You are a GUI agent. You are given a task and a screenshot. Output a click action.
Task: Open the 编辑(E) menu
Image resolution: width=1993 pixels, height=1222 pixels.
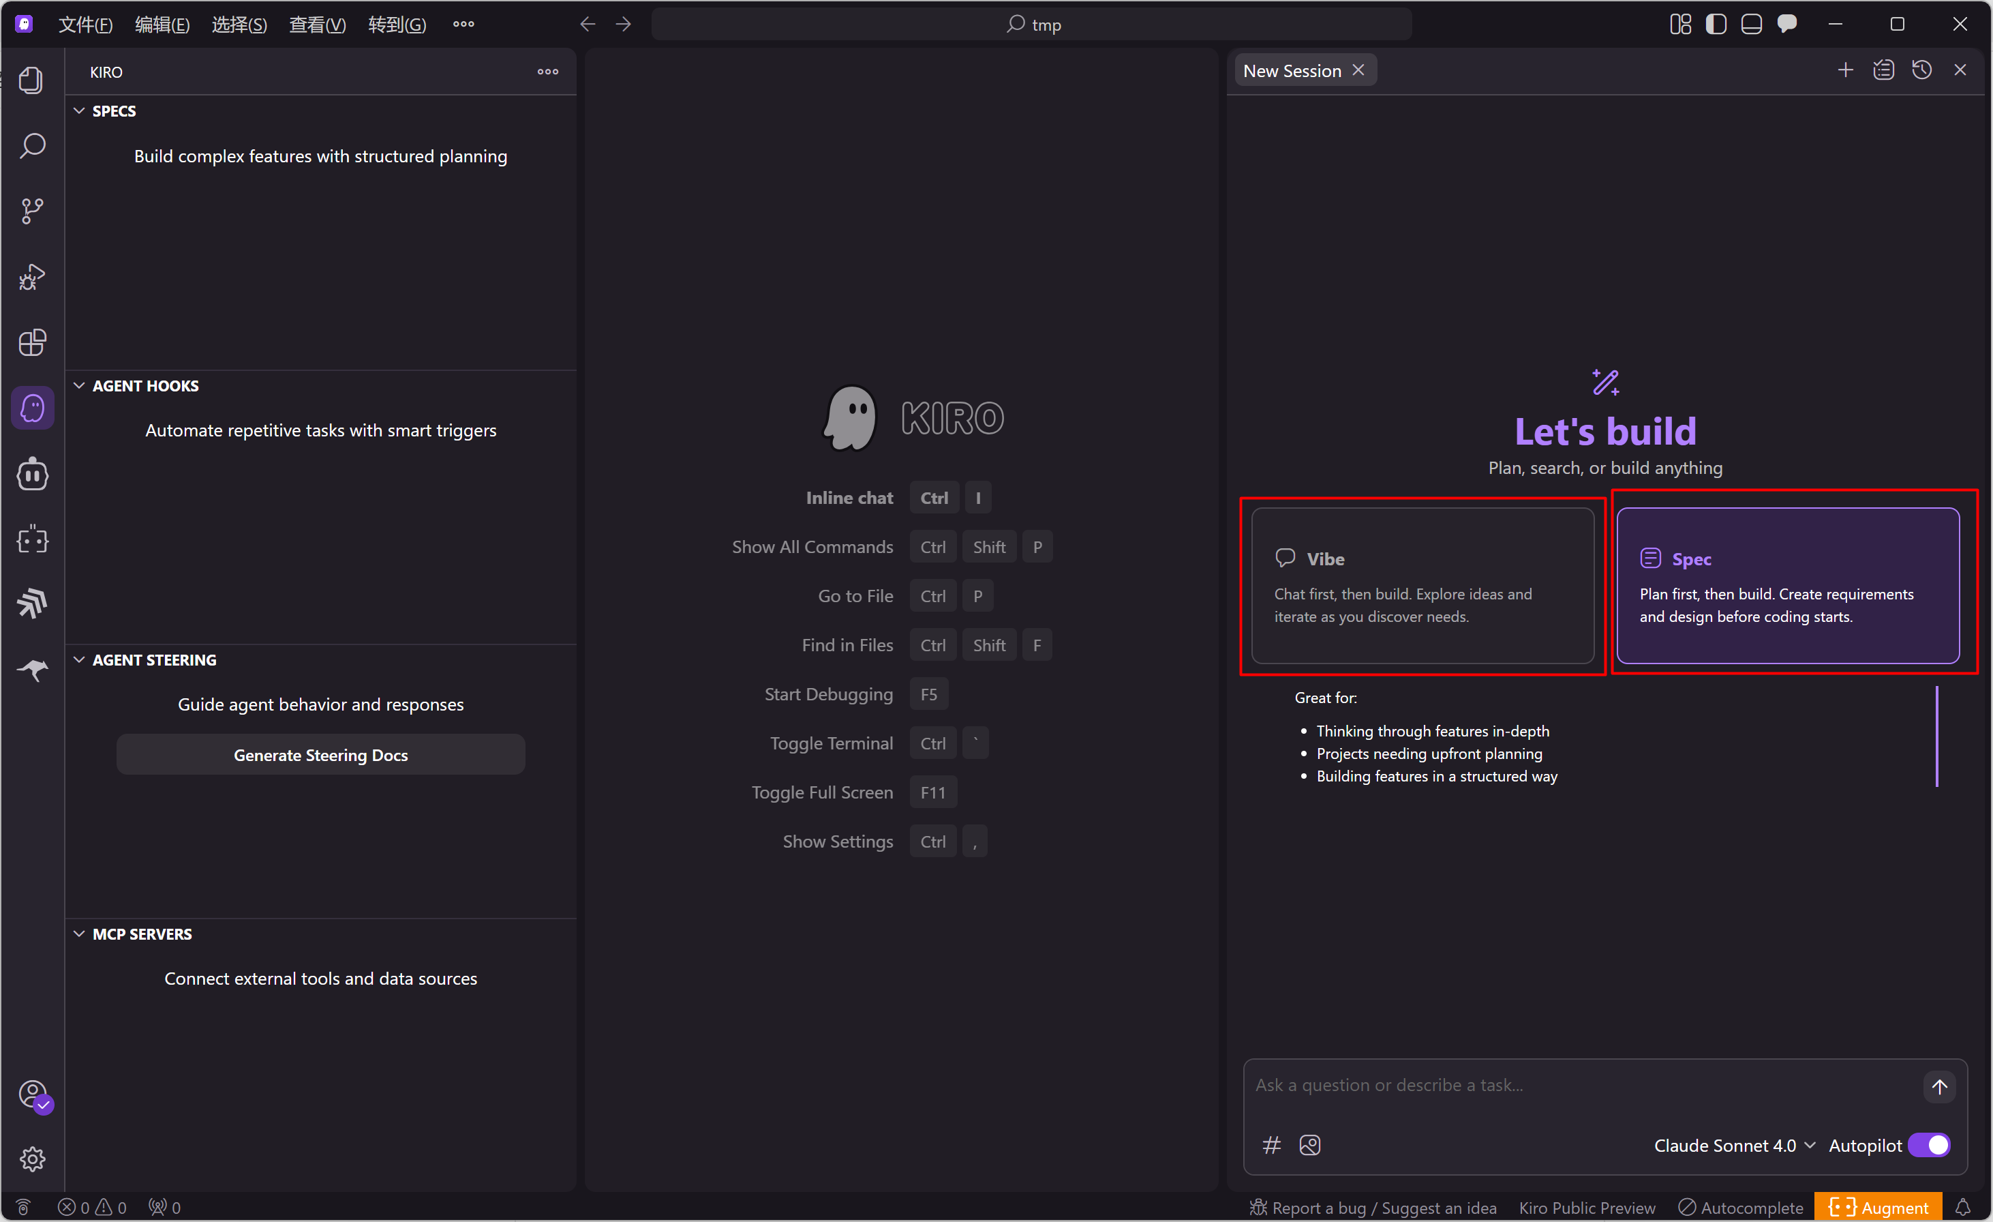162,25
